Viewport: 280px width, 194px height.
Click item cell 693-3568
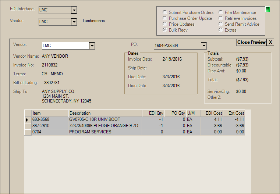50,120
